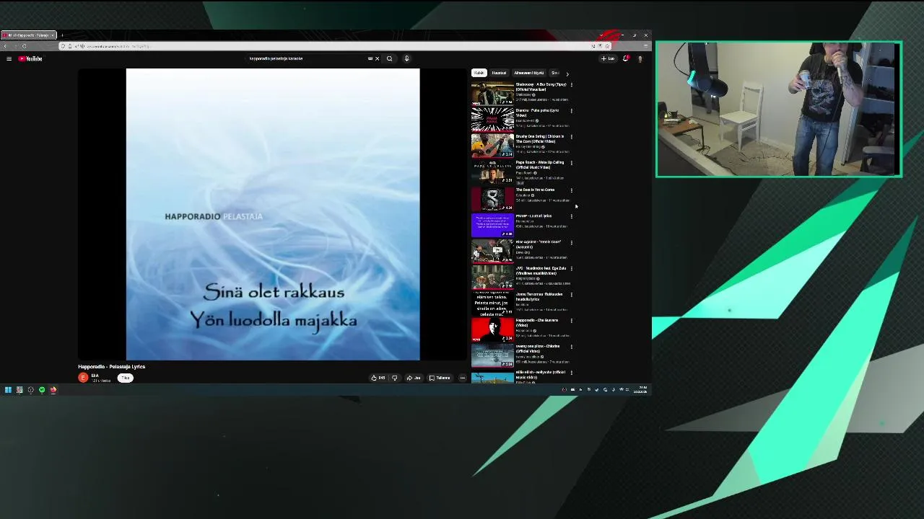Image resolution: width=924 pixels, height=519 pixels.
Task: Open options menu for Rise Against video
Action: pos(572,242)
